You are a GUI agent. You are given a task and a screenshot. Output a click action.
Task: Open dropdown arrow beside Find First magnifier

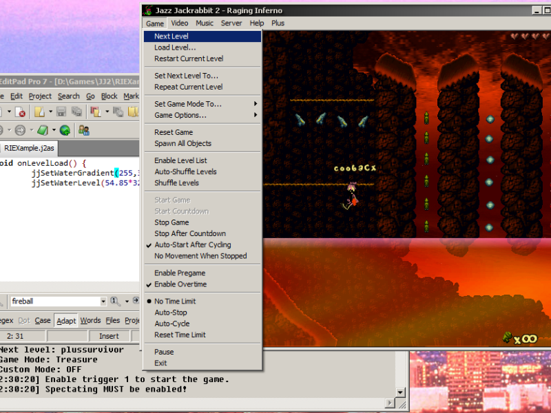tap(127, 301)
